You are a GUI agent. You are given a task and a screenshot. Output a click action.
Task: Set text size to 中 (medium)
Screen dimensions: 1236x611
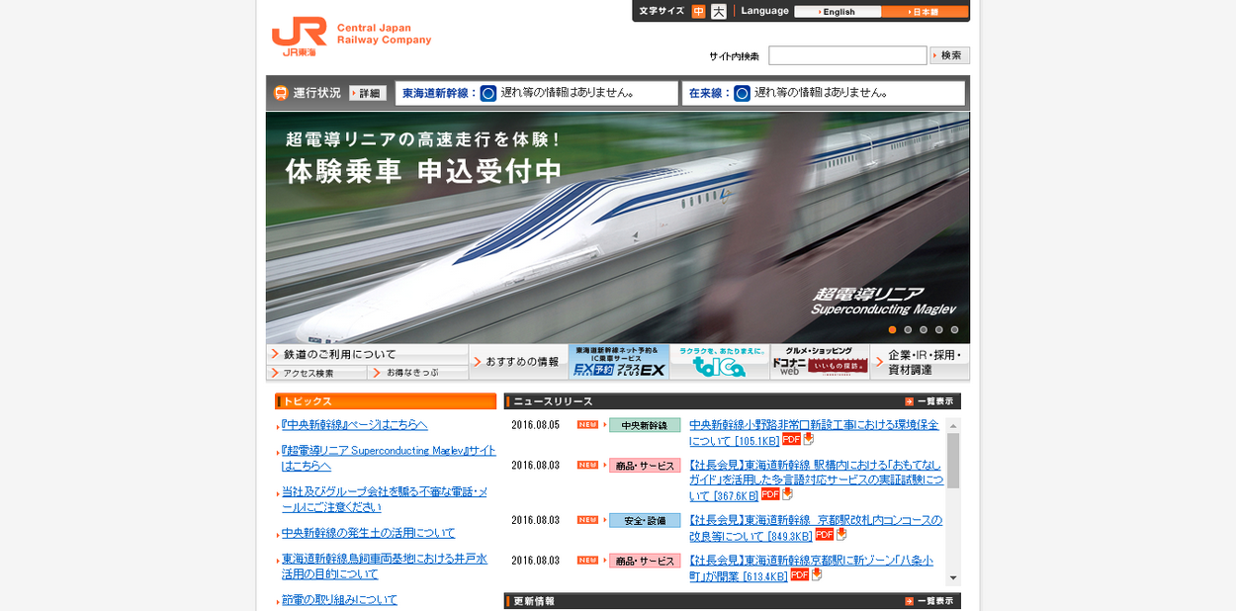698,12
